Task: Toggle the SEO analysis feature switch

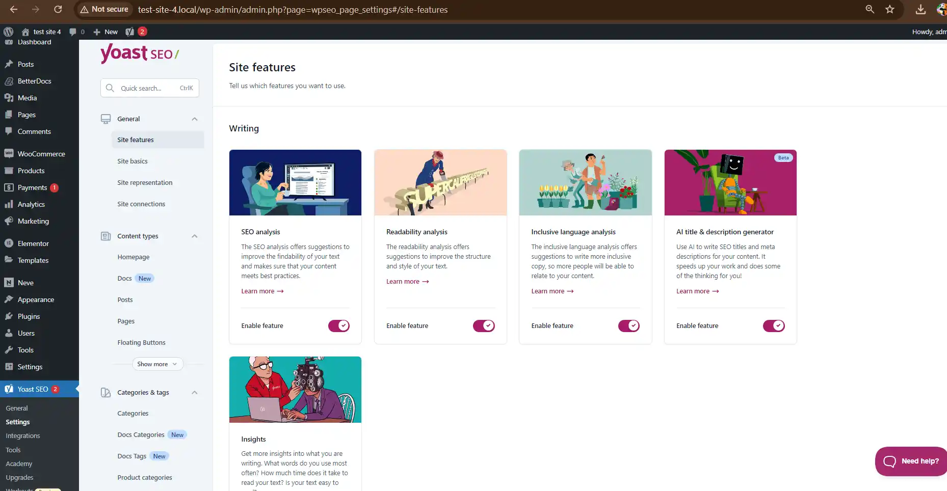Action: (339, 325)
